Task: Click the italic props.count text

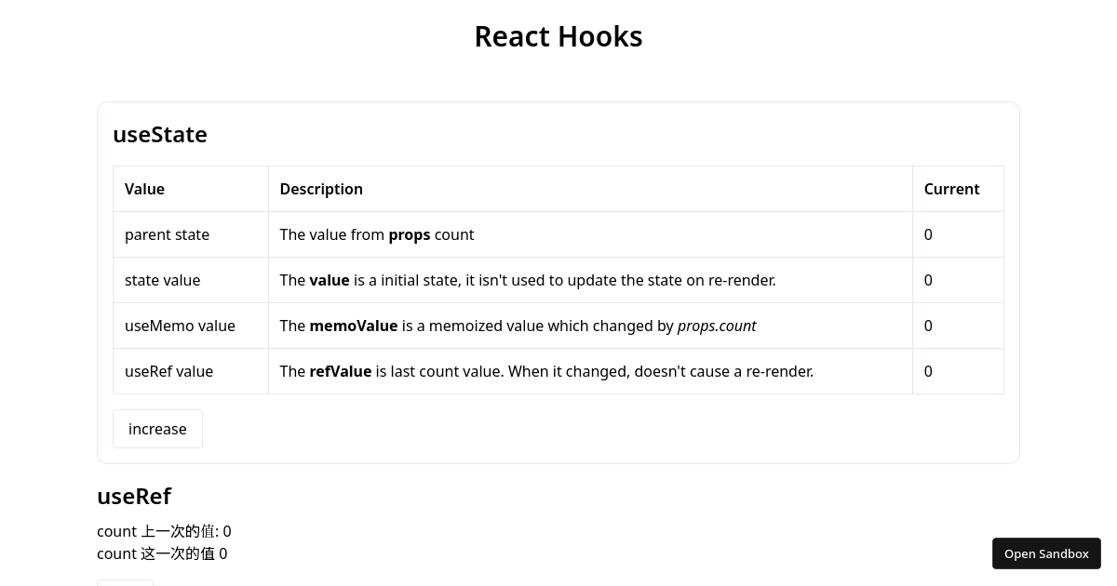Action: (717, 326)
